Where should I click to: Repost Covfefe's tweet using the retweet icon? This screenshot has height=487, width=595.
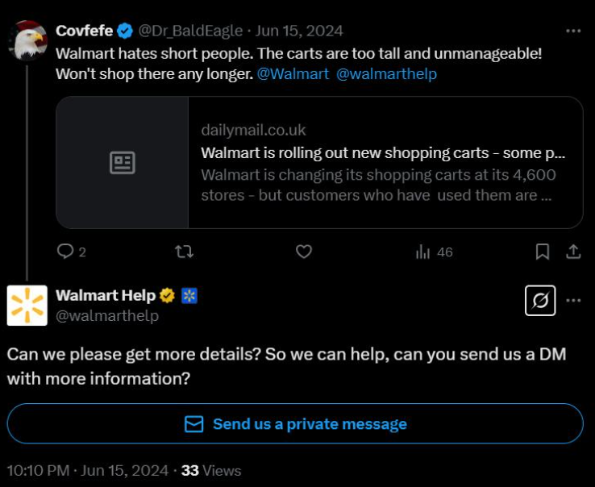(184, 252)
